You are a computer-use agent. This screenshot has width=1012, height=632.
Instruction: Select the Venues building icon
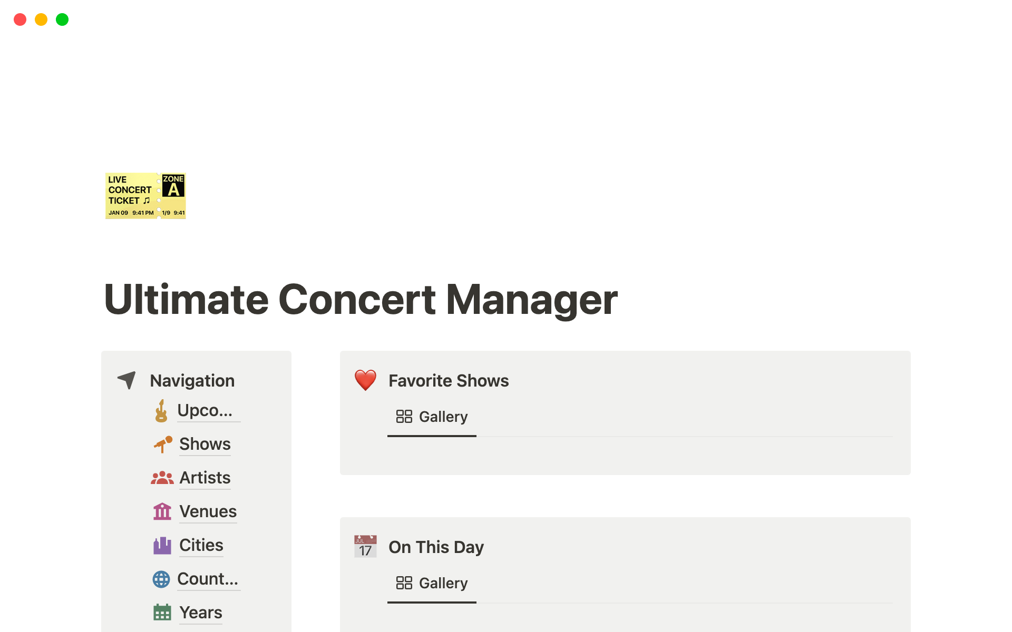pyautogui.click(x=162, y=511)
